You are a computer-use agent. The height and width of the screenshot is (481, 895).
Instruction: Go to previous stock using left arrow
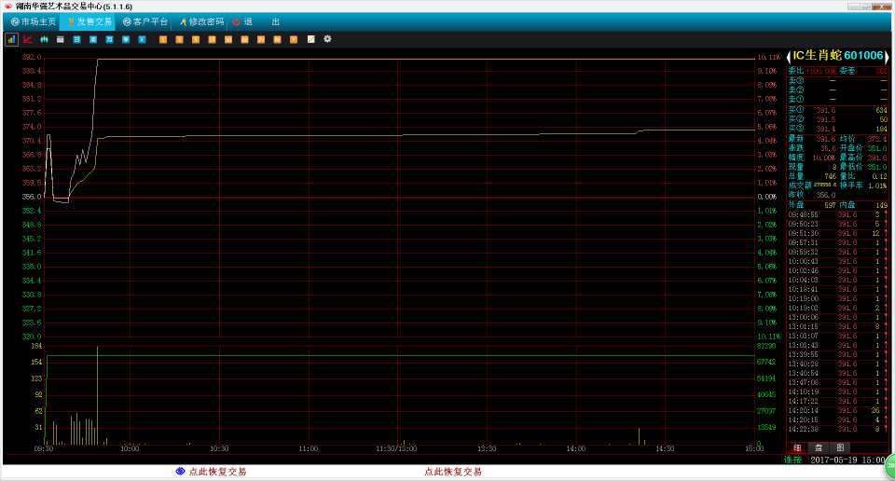(789, 56)
